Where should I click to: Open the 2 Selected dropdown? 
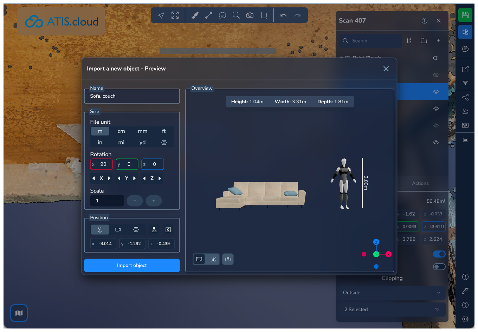392,310
